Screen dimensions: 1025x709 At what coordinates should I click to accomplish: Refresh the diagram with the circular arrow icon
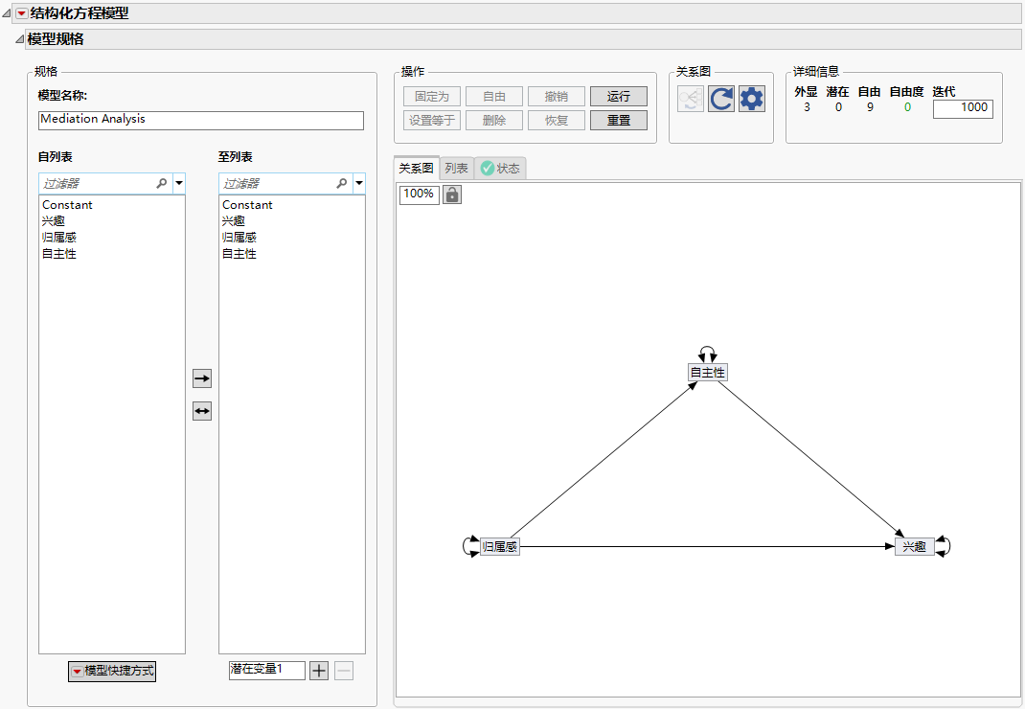(721, 99)
